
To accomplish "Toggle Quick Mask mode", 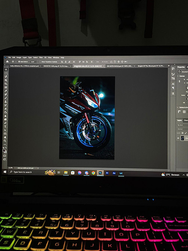I will (x=5, y=155).
